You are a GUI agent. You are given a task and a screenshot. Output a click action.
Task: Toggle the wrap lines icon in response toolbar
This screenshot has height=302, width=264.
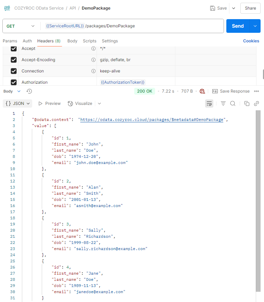pos(209,104)
